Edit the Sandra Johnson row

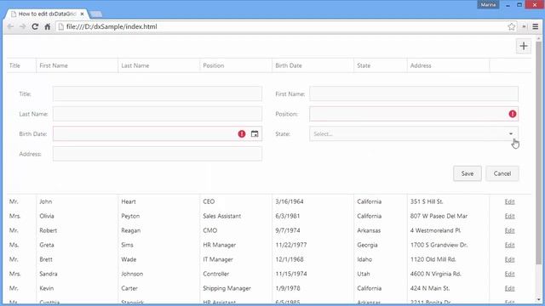pos(509,274)
